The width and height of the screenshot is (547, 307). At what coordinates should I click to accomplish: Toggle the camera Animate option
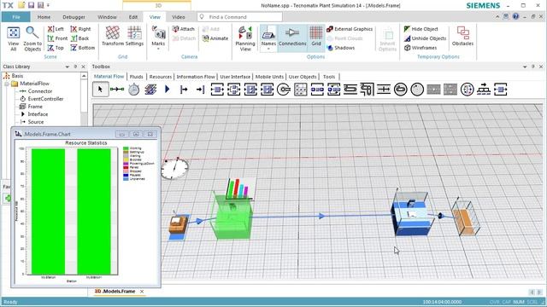[x=215, y=38]
